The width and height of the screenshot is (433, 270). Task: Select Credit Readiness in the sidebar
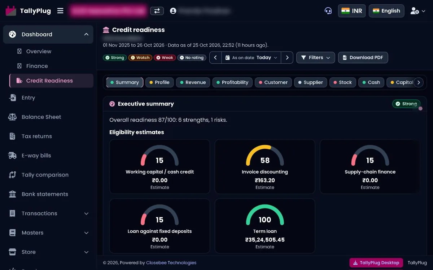click(x=51, y=81)
